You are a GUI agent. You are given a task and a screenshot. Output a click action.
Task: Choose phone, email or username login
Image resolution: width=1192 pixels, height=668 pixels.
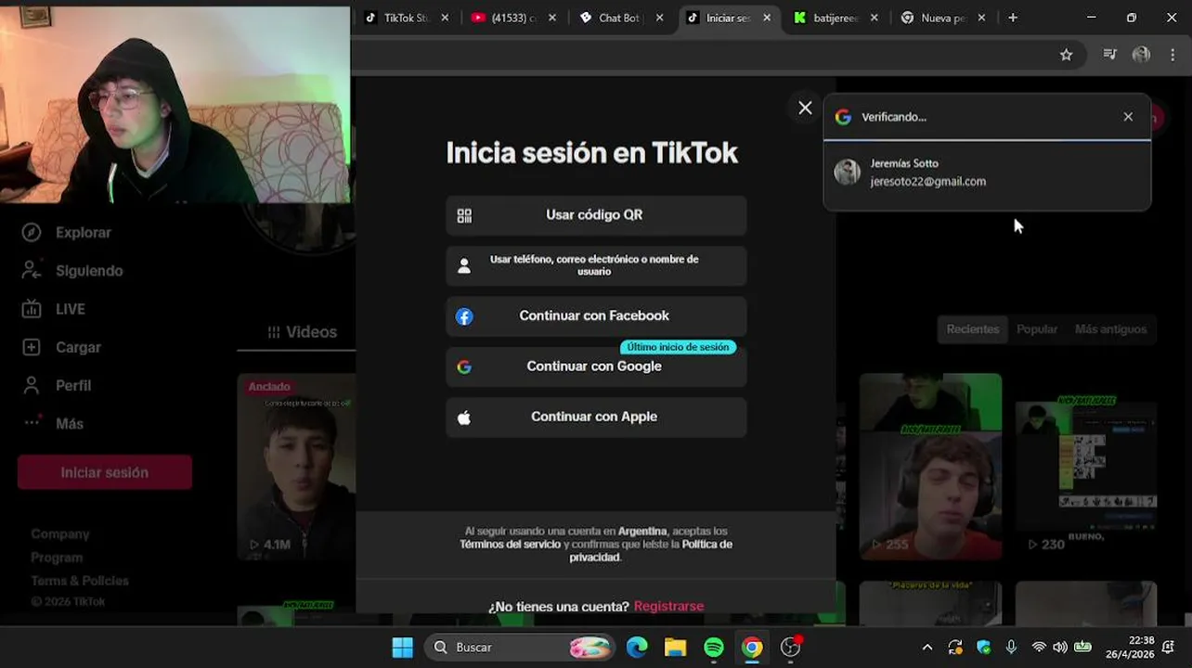[x=596, y=265]
